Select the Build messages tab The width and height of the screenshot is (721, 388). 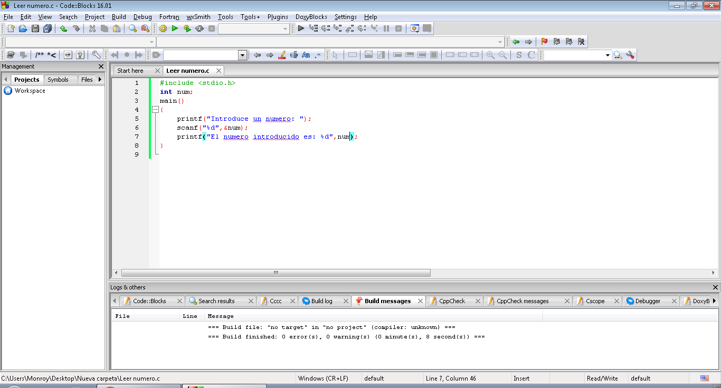[388, 300]
